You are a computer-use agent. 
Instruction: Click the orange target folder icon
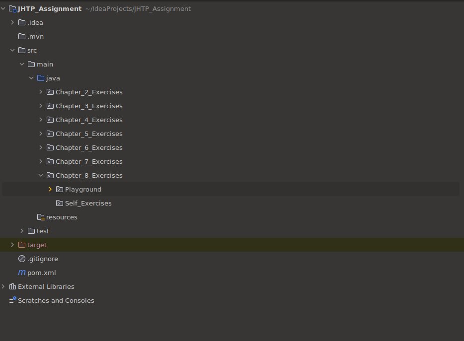click(21, 245)
